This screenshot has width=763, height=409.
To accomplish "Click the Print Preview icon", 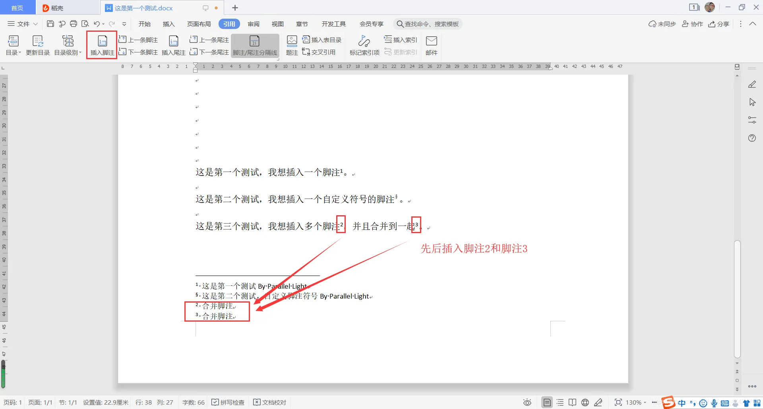I will (85, 24).
